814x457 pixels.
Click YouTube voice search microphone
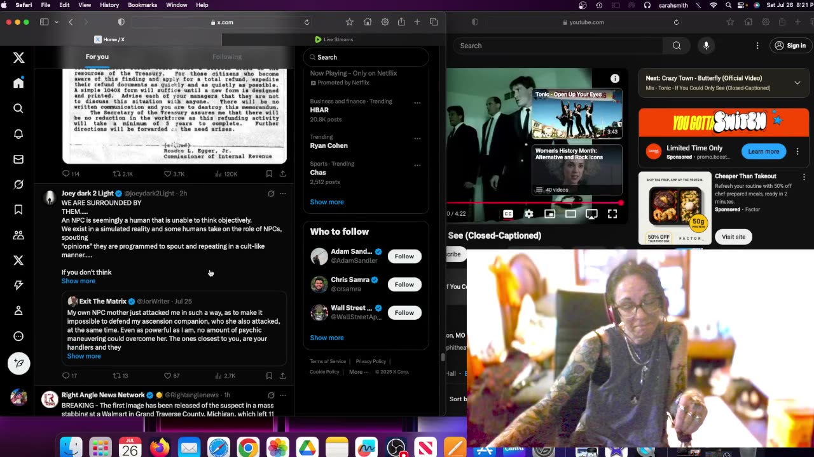[706, 46]
